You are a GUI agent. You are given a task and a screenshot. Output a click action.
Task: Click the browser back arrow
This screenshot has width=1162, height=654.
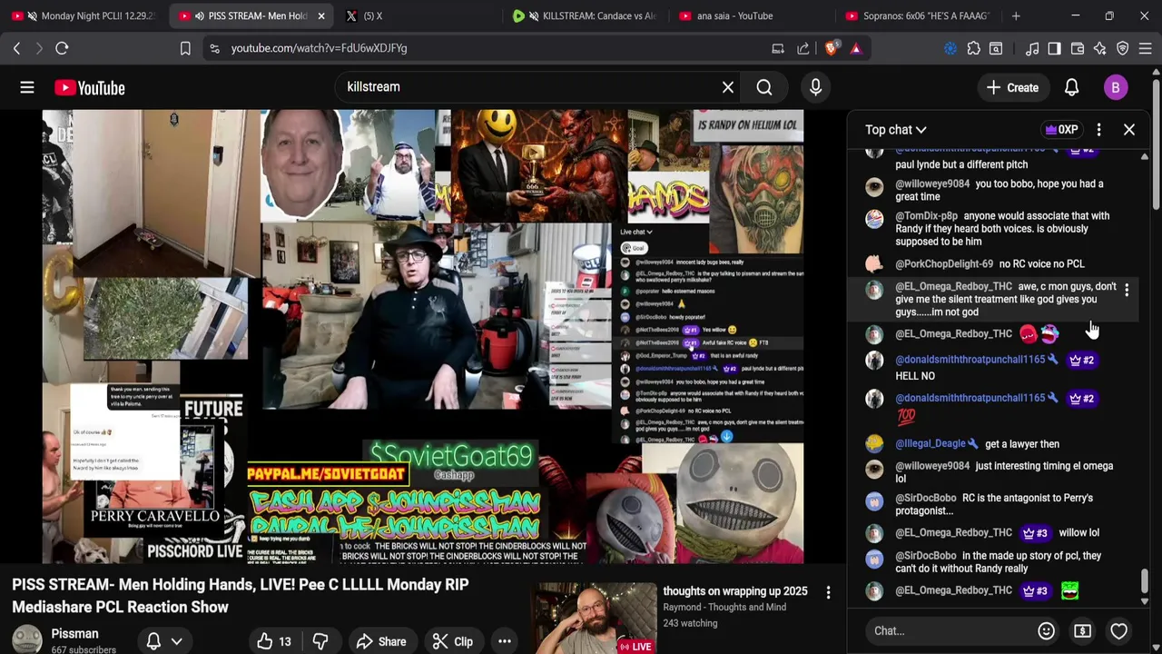click(16, 48)
